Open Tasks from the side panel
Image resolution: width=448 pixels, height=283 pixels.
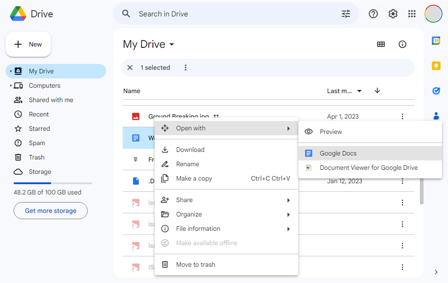tap(436, 91)
